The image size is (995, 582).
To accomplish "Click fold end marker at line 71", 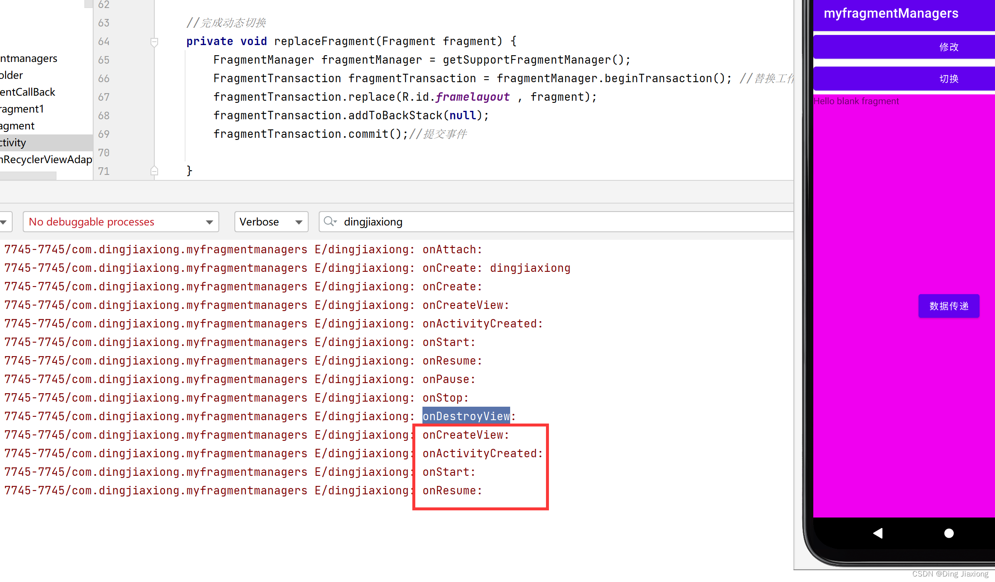I will pyautogui.click(x=154, y=171).
